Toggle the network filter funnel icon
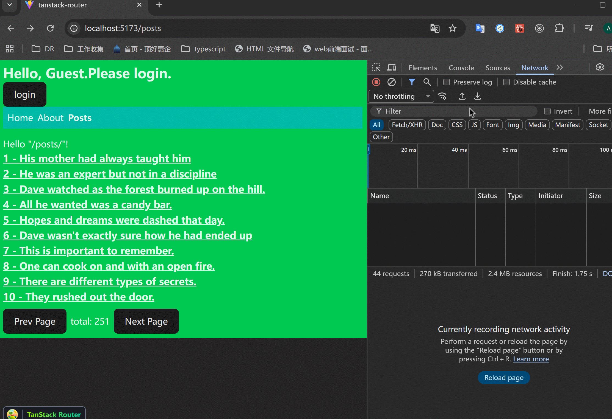 [x=412, y=82]
